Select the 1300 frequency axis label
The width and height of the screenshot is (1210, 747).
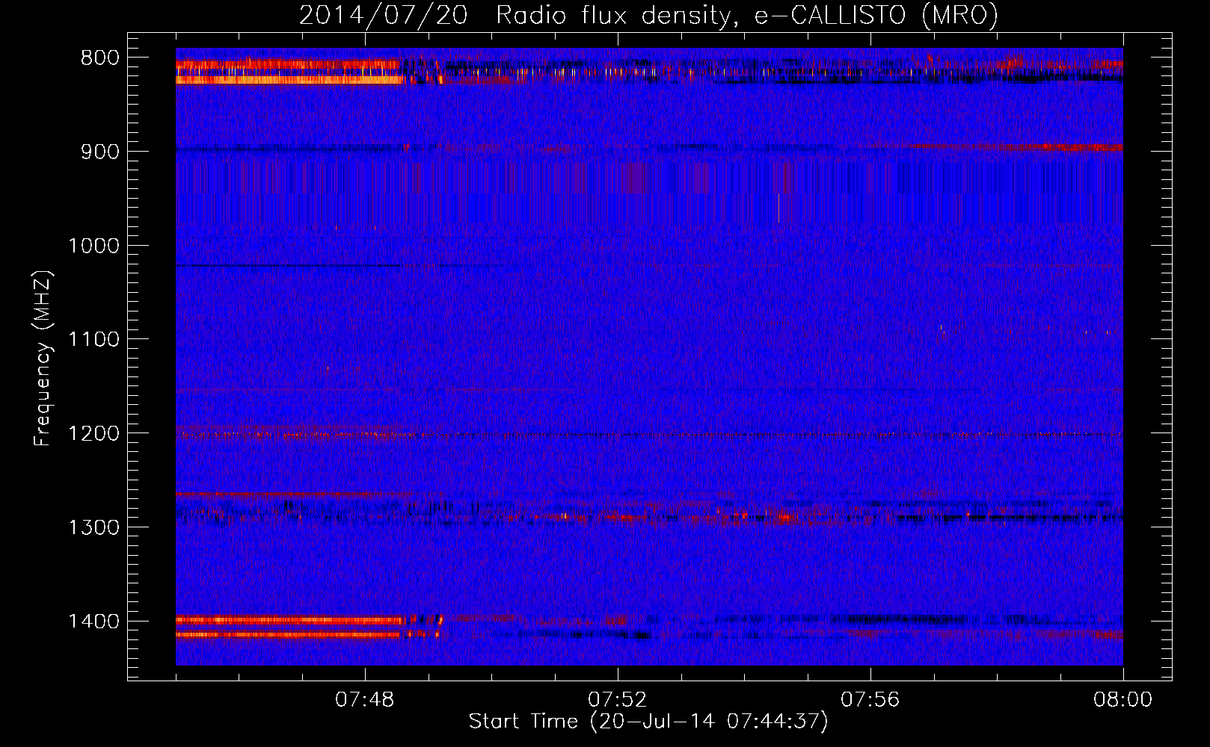pyautogui.click(x=93, y=527)
